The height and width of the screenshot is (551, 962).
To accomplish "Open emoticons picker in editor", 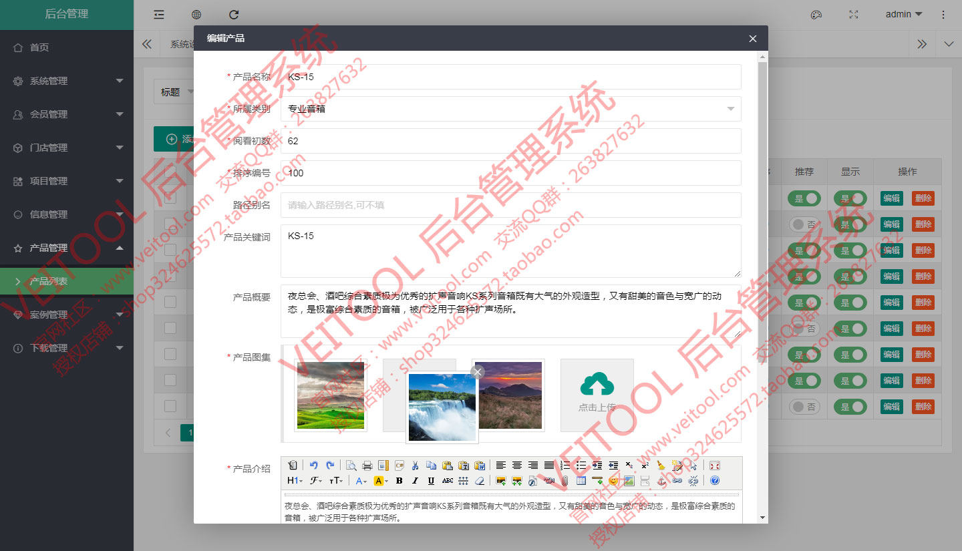I will pos(613,480).
